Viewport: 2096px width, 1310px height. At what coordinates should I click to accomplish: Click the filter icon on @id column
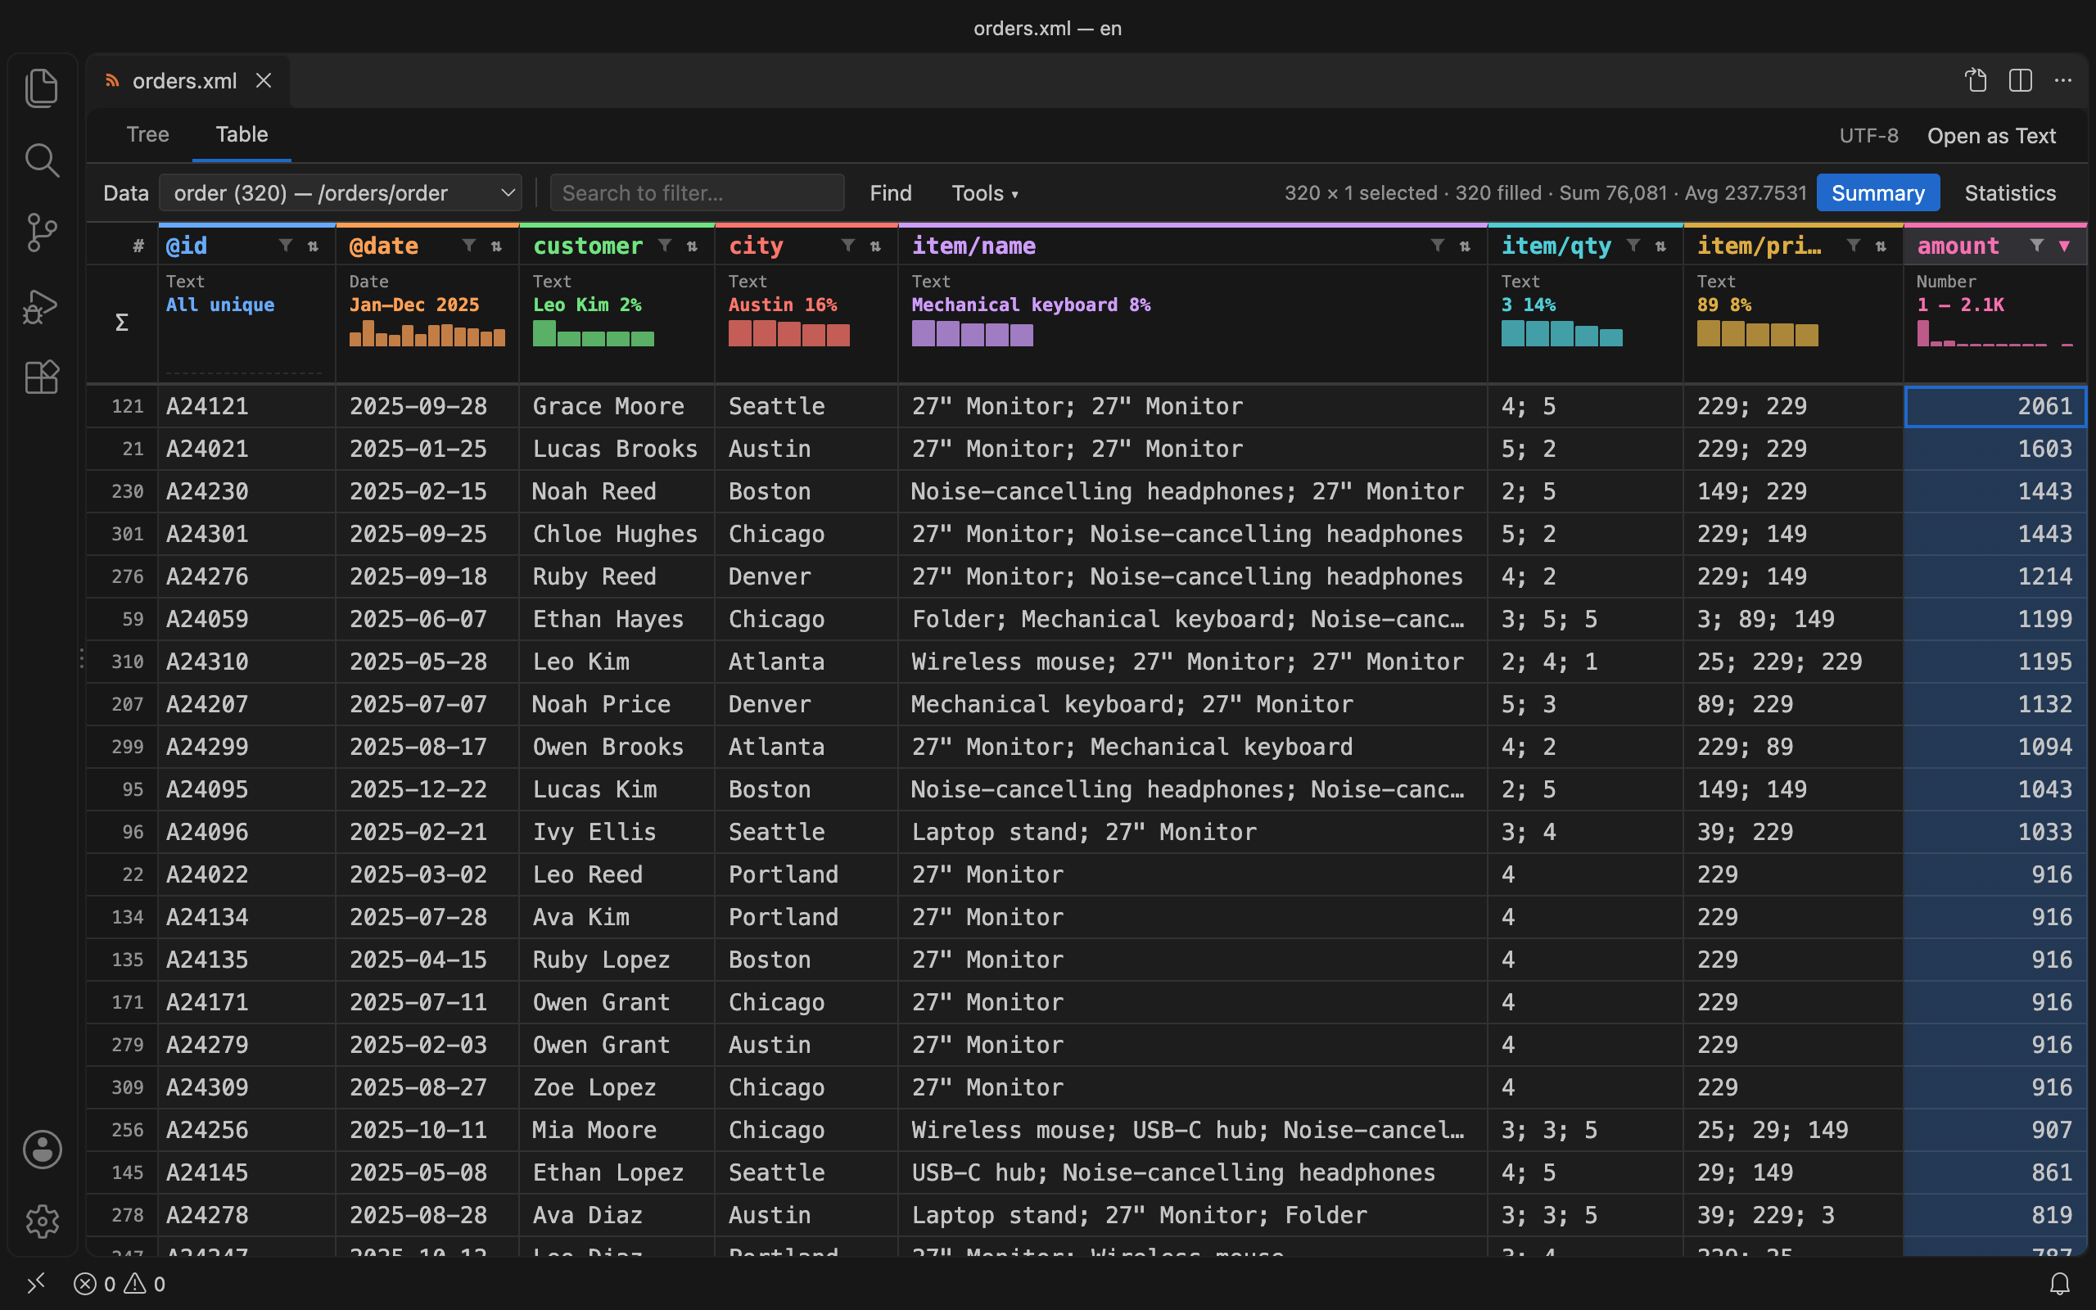[285, 246]
